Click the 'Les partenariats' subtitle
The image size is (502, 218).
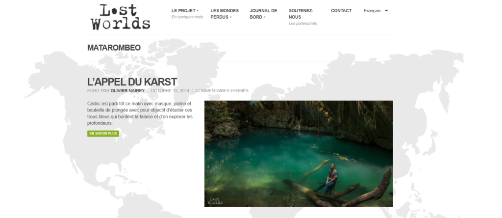(x=303, y=24)
